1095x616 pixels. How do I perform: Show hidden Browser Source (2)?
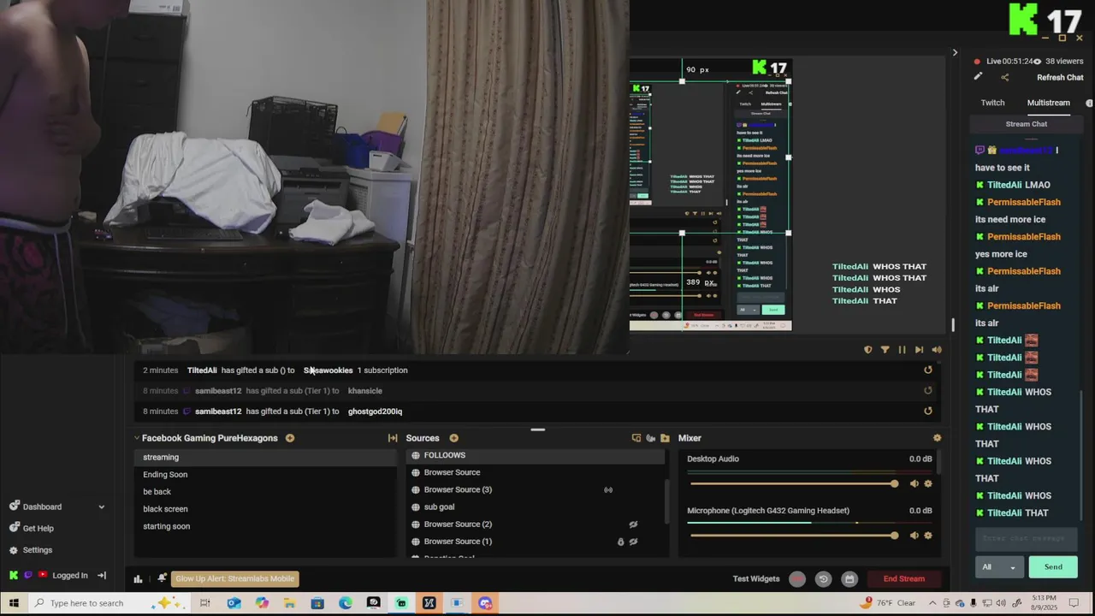click(633, 524)
